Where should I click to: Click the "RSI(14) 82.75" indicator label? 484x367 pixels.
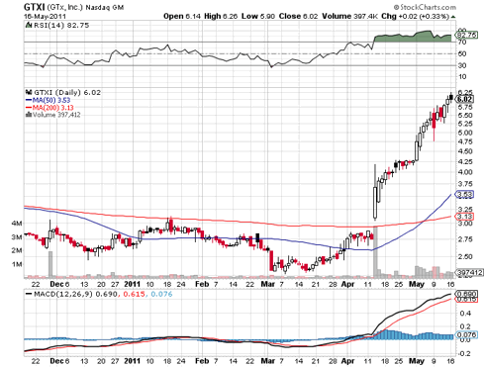pos(61,26)
